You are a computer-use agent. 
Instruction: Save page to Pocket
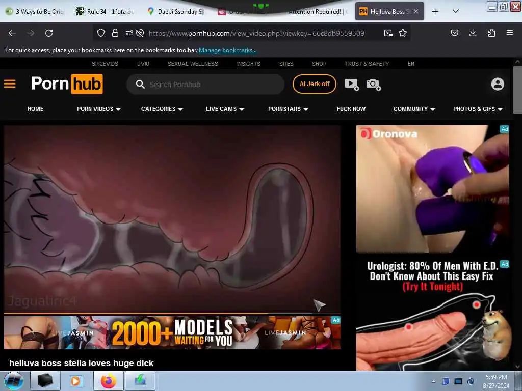pyautogui.click(x=454, y=33)
